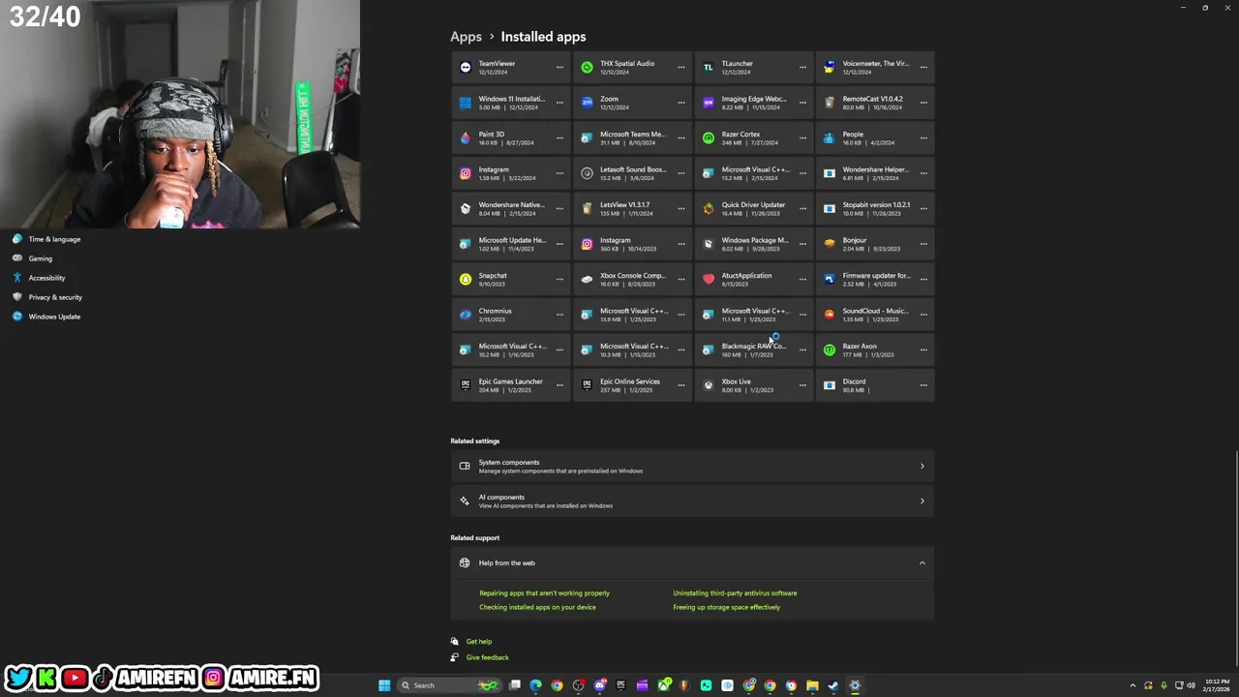The width and height of the screenshot is (1239, 697).
Task: Open Uninstalling third-party antivirus software link
Action: [735, 593]
